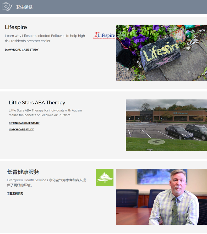
Task: Click the Little Stars ABA Therapy heading
Action: click(x=37, y=103)
